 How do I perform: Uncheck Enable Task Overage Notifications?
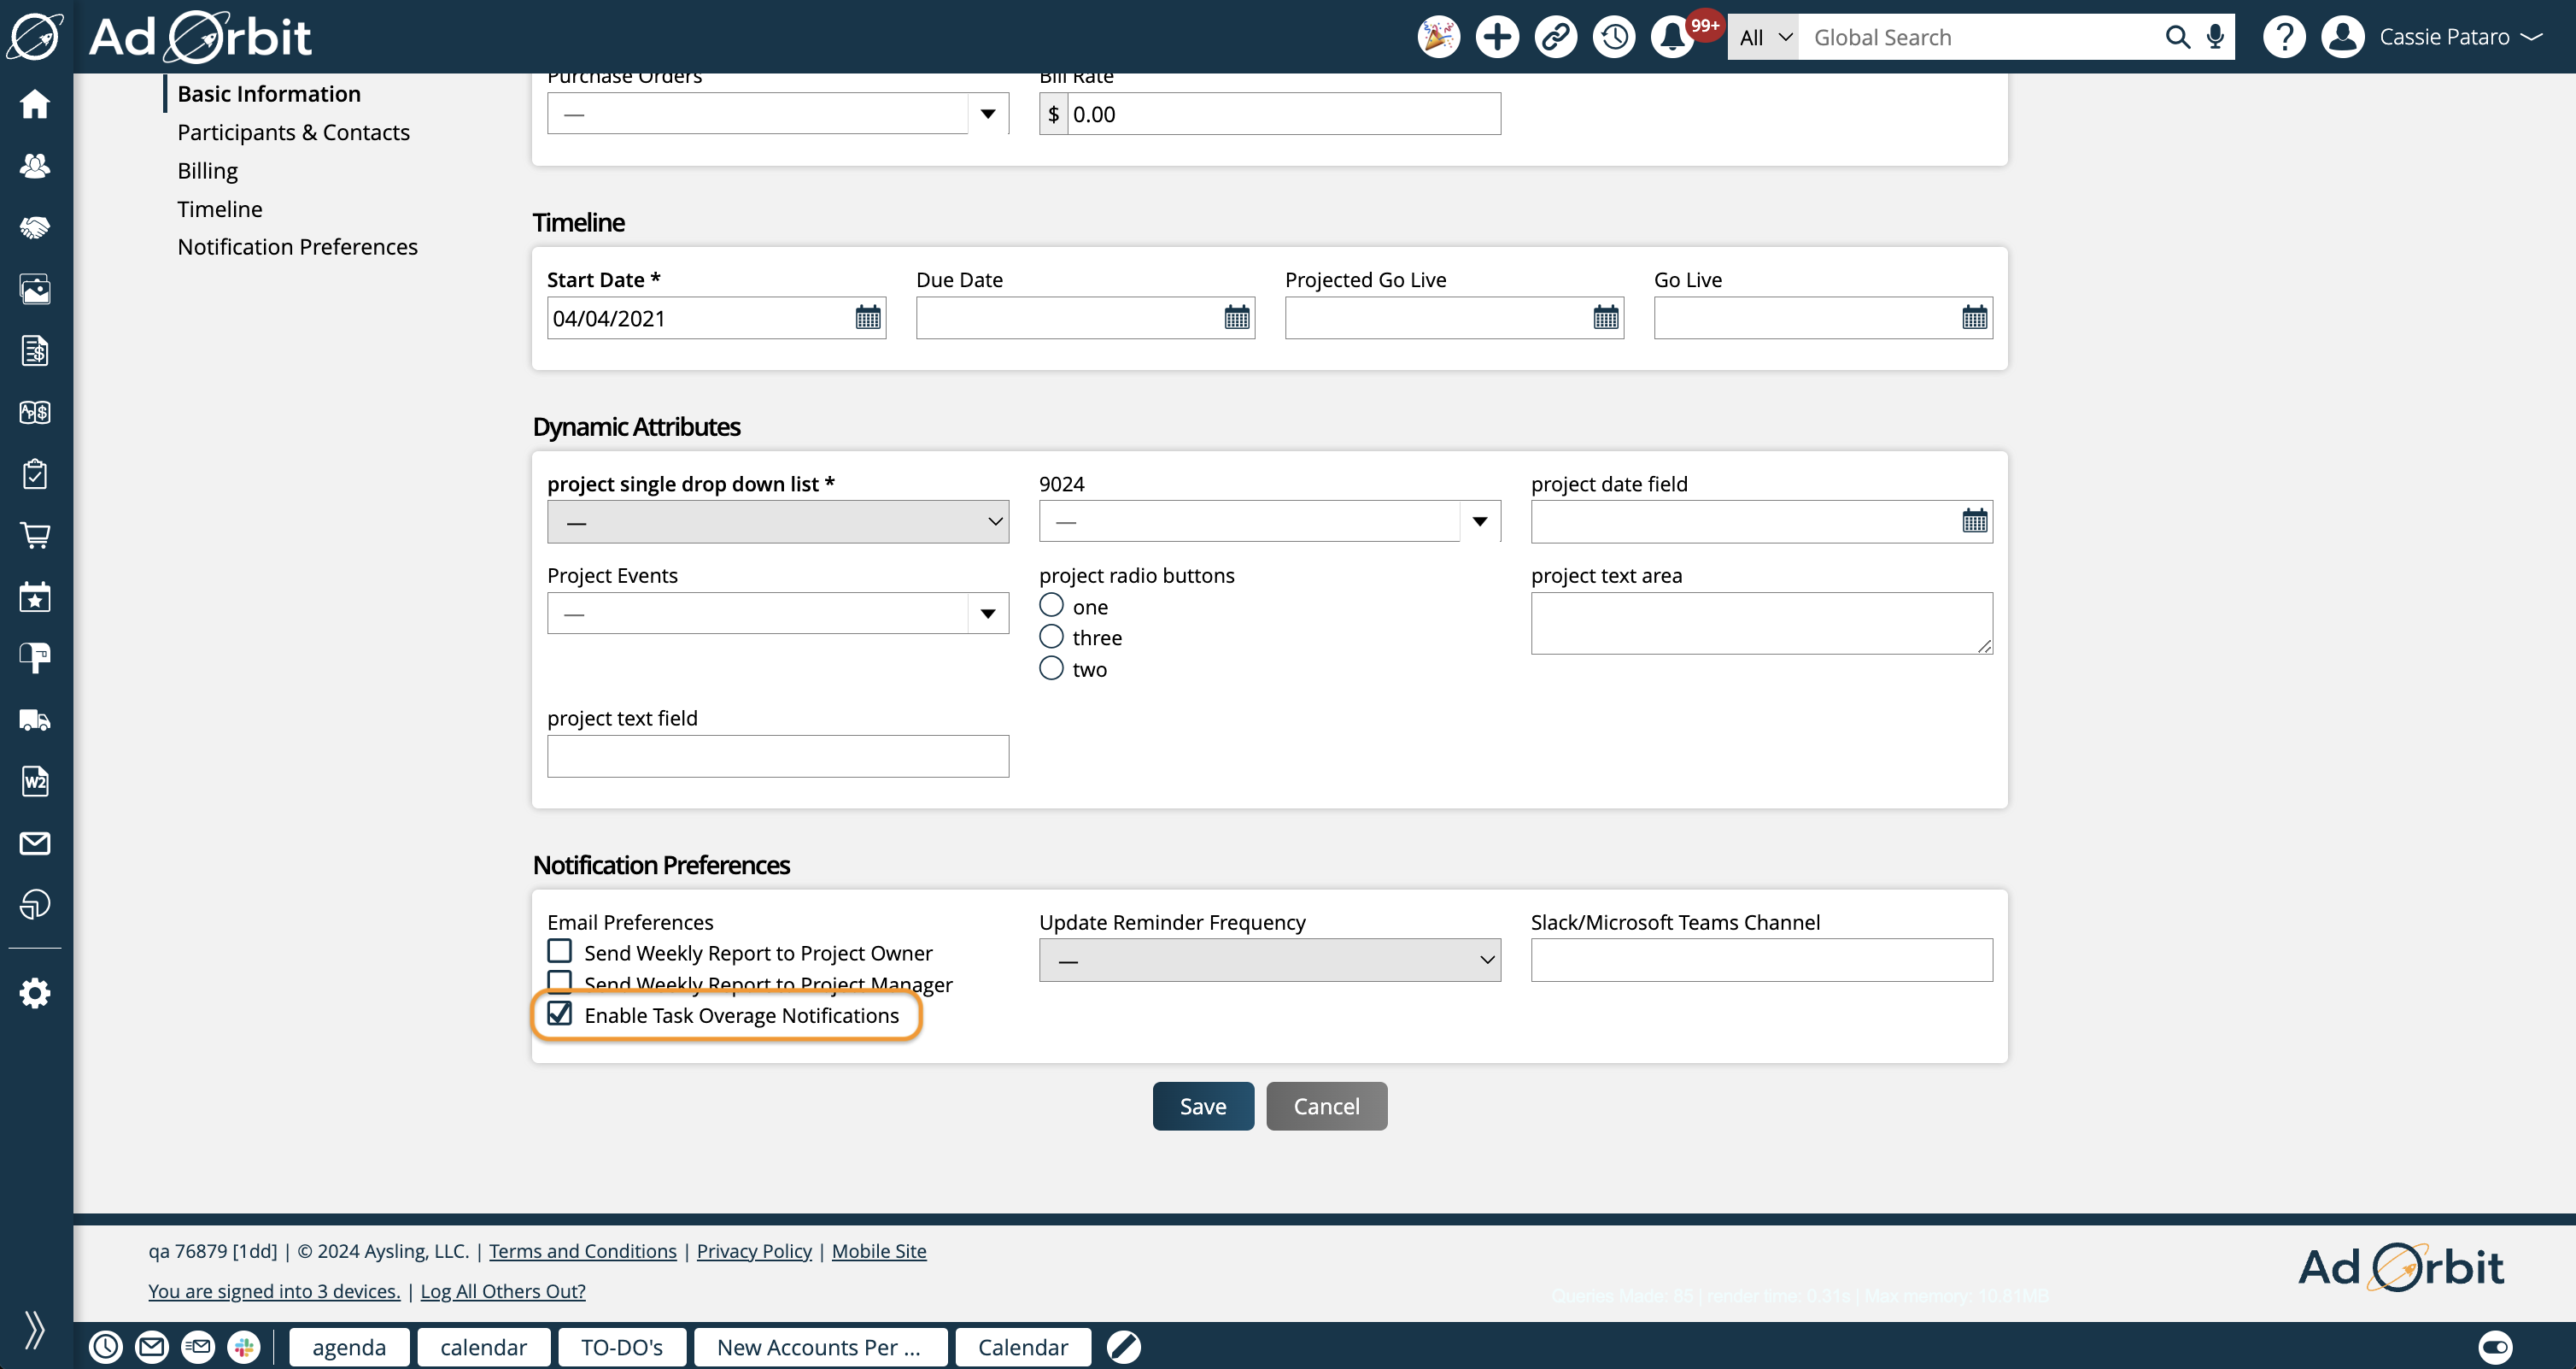(x=560, y=1014)
